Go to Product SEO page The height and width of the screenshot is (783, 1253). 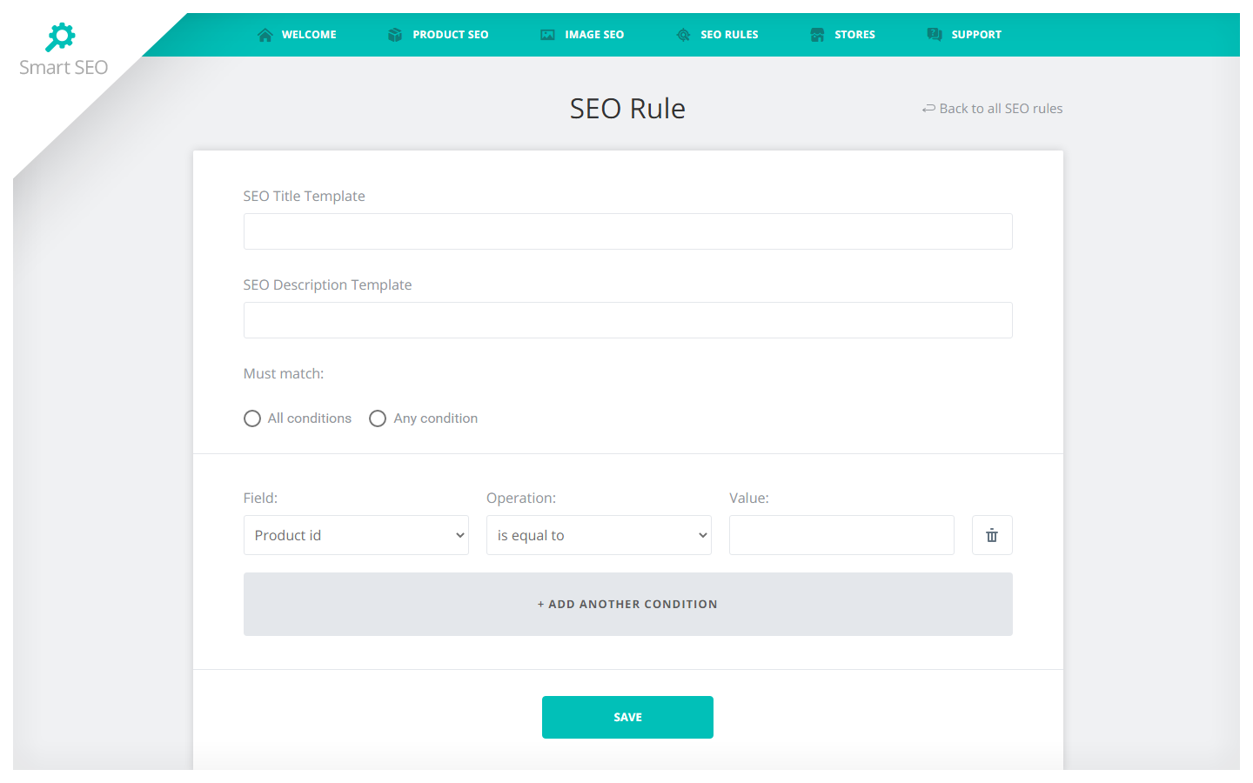[x=439, y=35]
